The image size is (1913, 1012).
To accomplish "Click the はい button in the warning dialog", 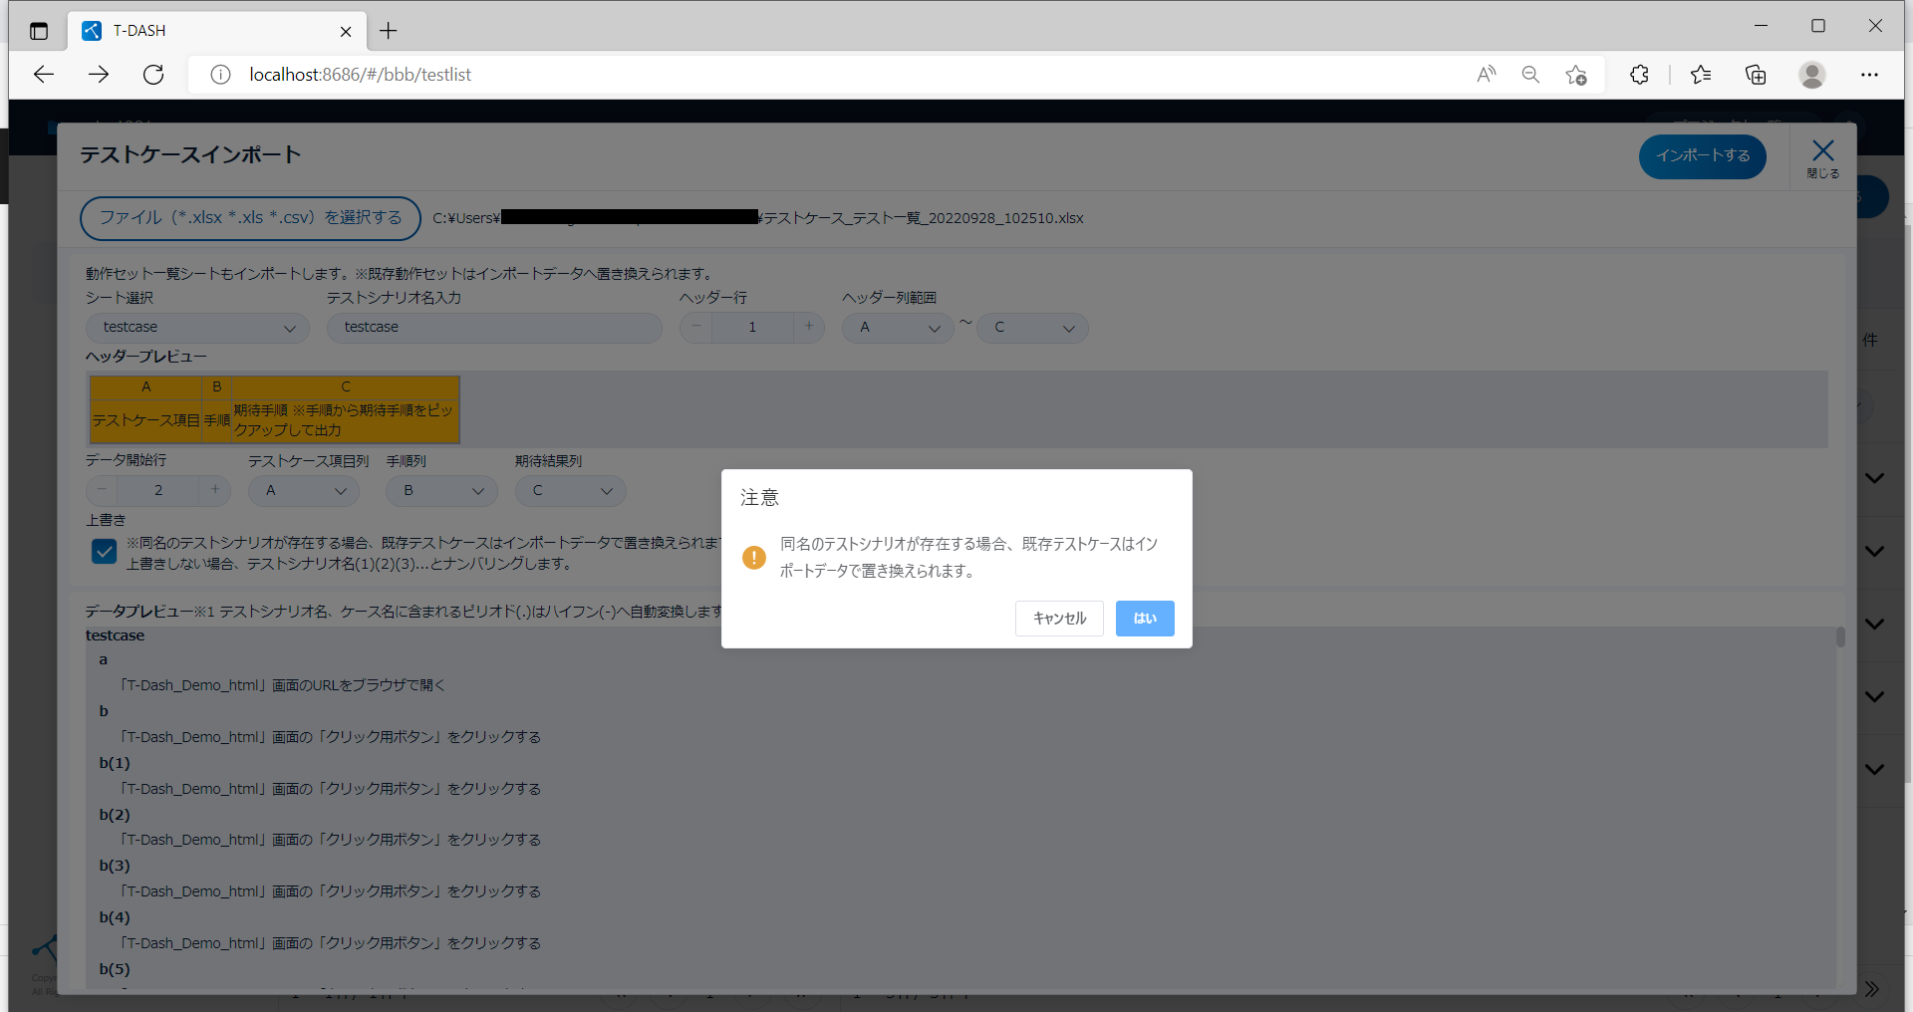I will coord(1144,619).
